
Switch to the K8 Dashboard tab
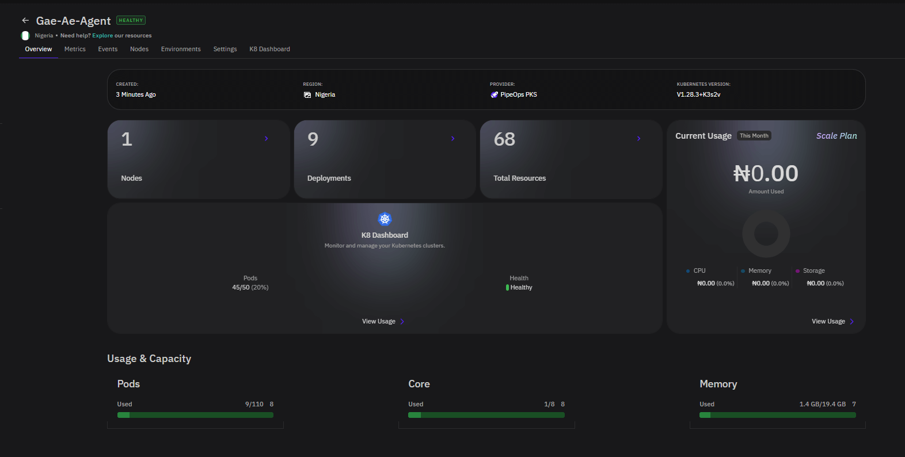tap(269, 49)
